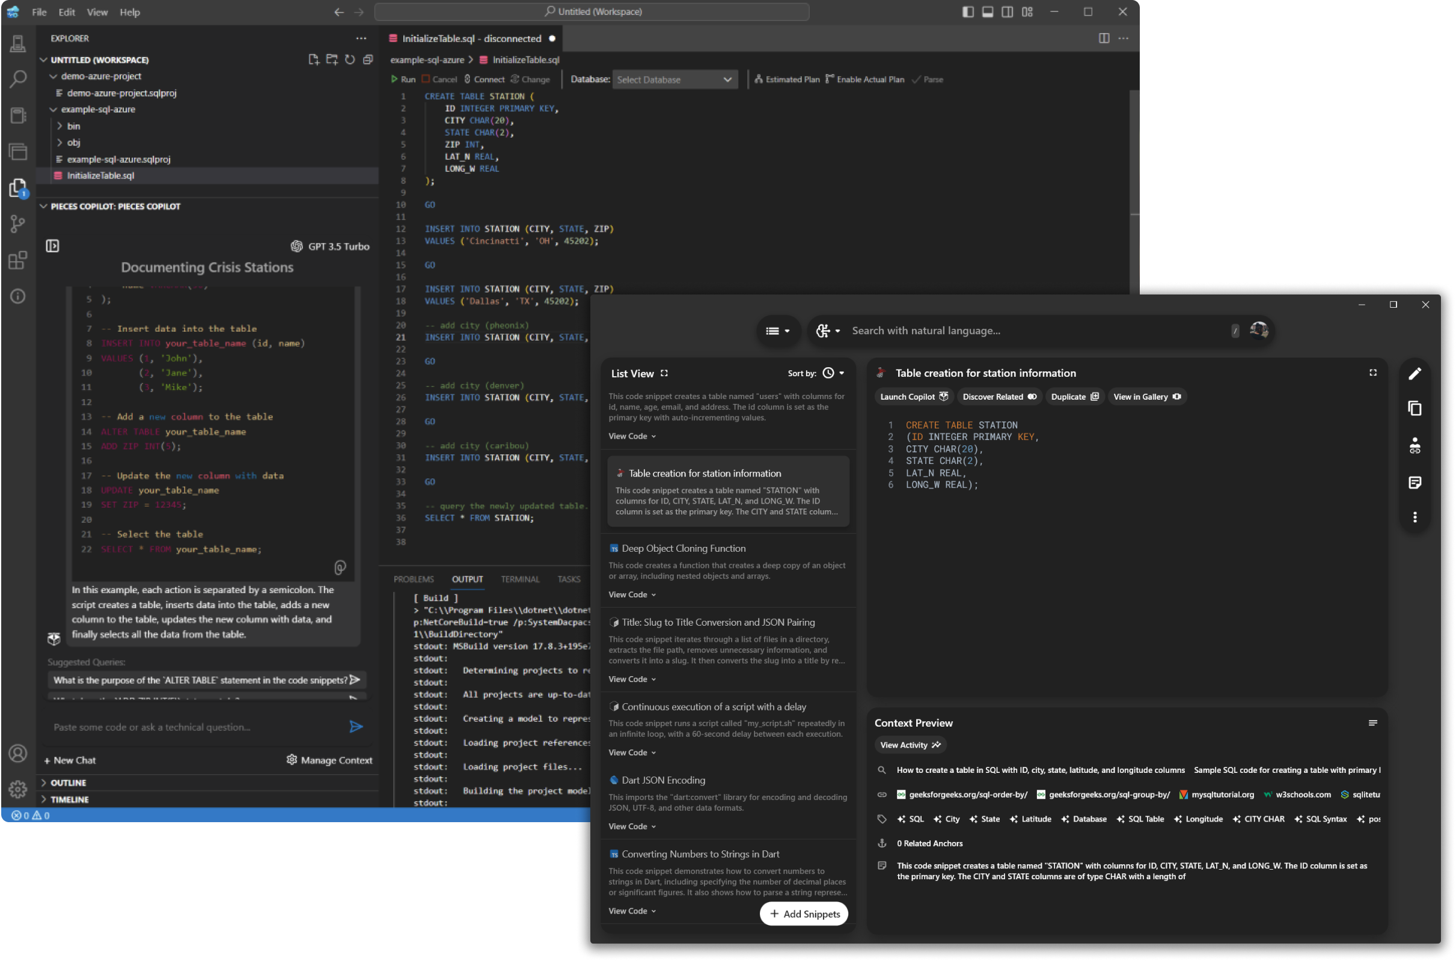Screen dimensions: 1456x961
Task: Switch to the TERMINAL tab
Action: point(520,579)
